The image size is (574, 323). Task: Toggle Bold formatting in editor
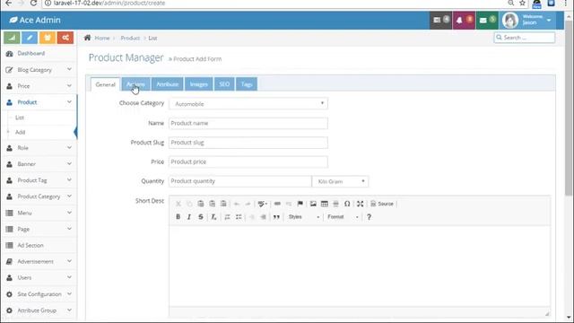tap(178, 217)
